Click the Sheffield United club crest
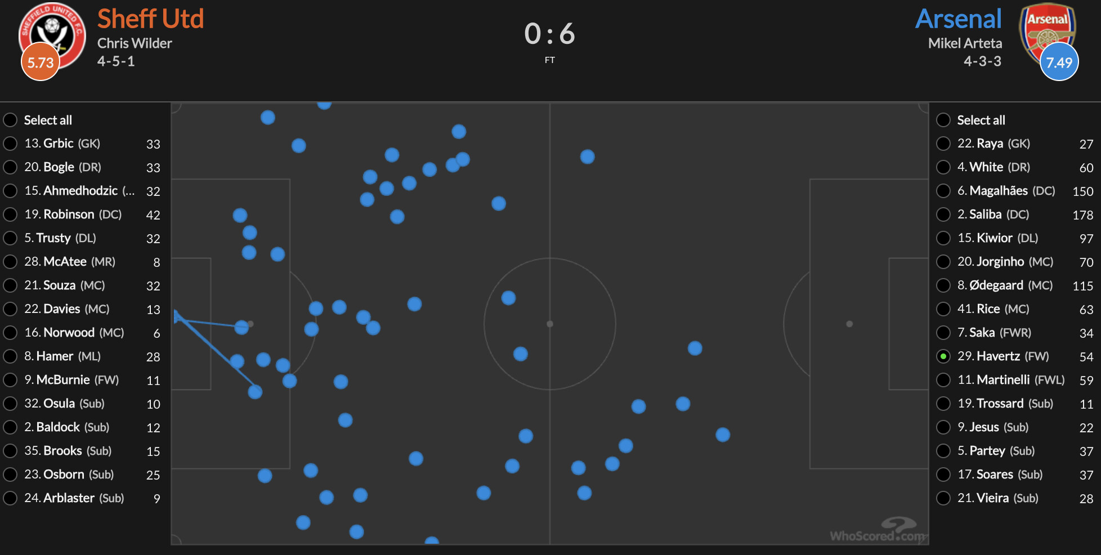Screen dimensions: 1101x555 (x=52, y=35)
